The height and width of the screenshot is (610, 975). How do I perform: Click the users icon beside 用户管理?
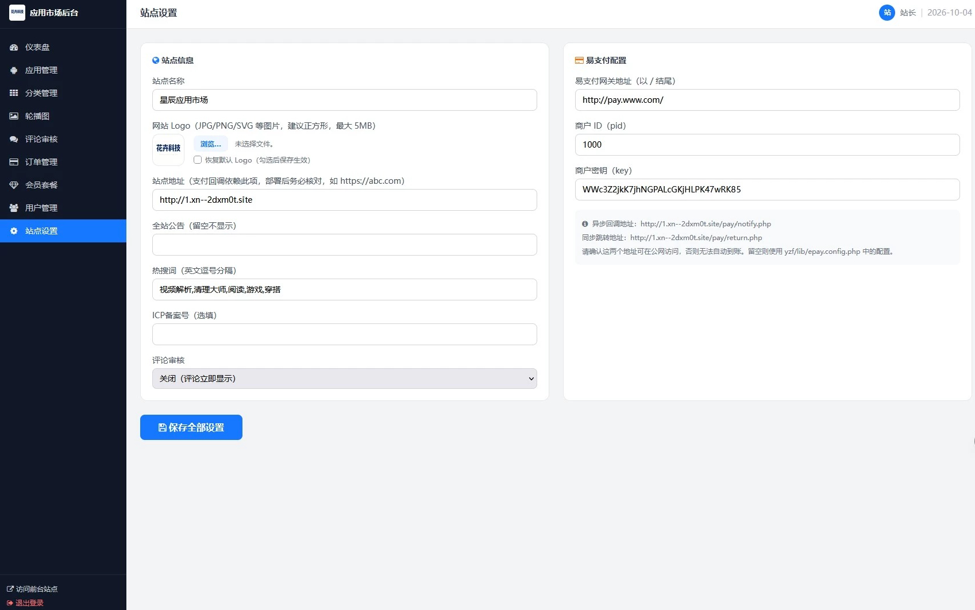point(14,208)
